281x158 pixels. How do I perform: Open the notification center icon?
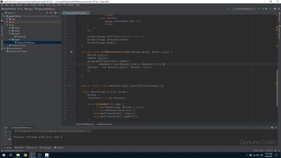pyautogui.click(x=276, y=155)
